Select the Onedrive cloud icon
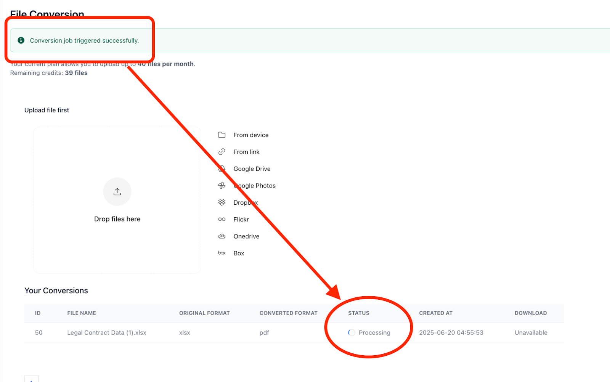610x382 pixels. pyautogui.click(x=222, y=236)
